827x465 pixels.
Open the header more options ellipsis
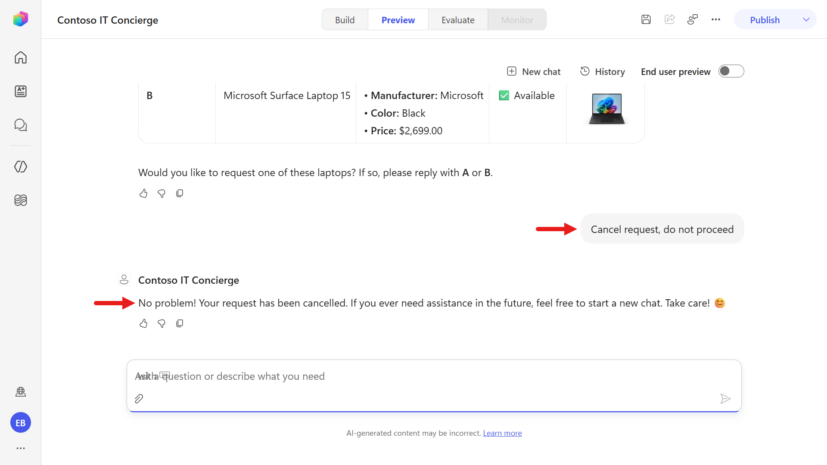point(716,19)
